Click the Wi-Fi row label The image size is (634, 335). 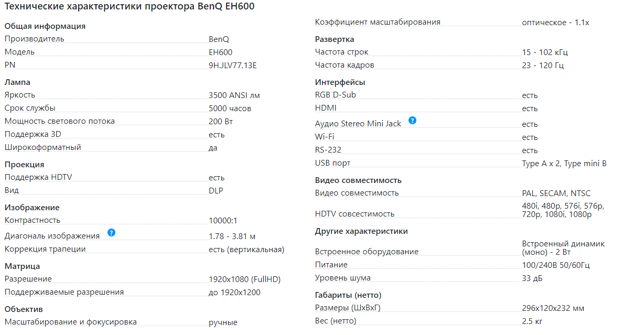[x=325, y=137]
